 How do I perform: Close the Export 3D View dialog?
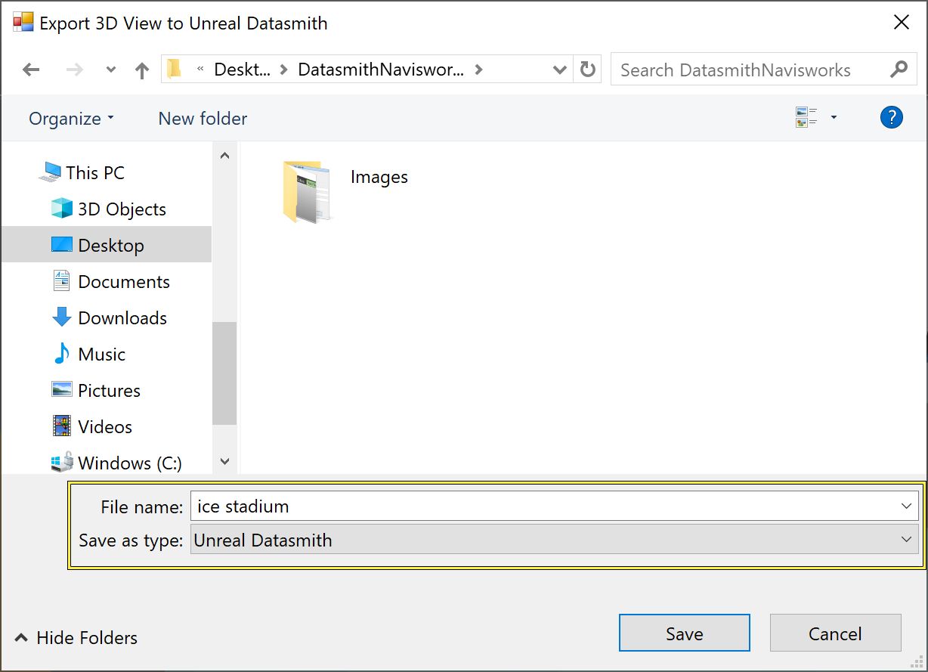pos(902,23)
